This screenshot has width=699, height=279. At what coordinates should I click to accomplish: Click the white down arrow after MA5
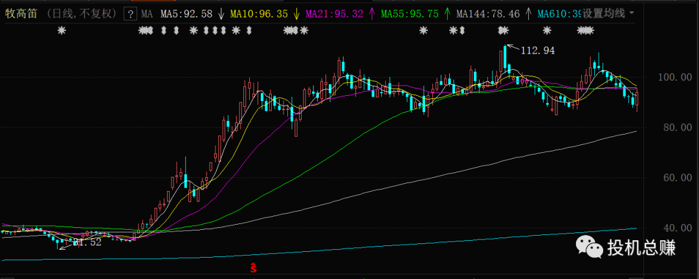click(x=222, y=14)
